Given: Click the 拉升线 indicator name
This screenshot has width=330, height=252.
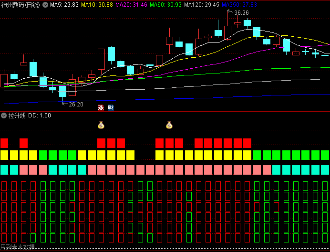Looking at the screenshot, I should 17,115.
